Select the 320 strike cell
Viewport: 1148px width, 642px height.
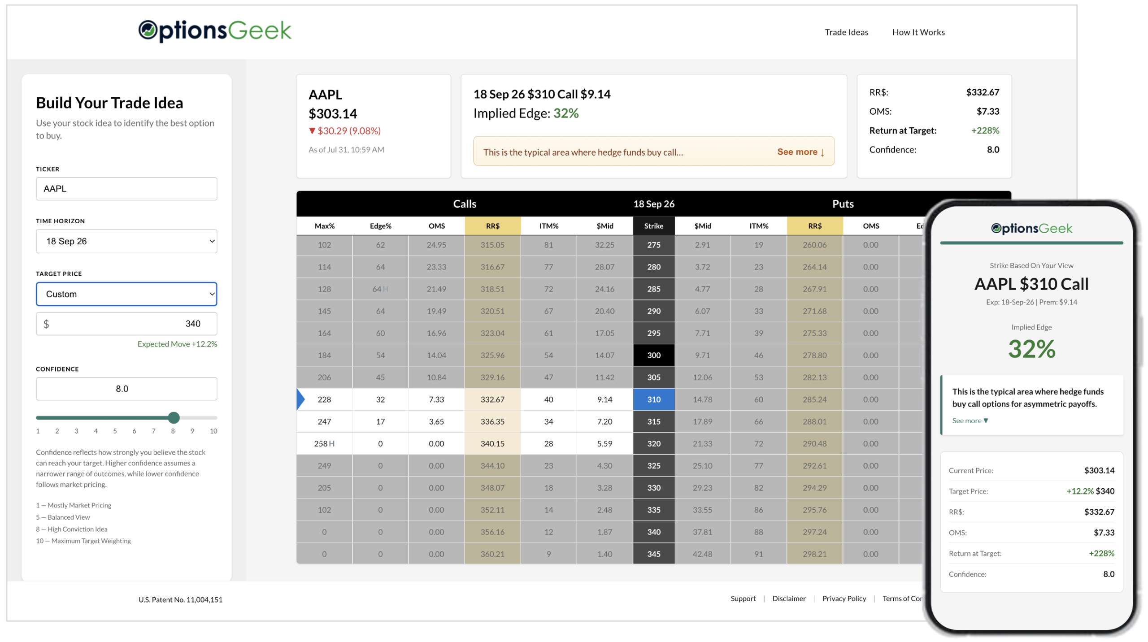654,443
